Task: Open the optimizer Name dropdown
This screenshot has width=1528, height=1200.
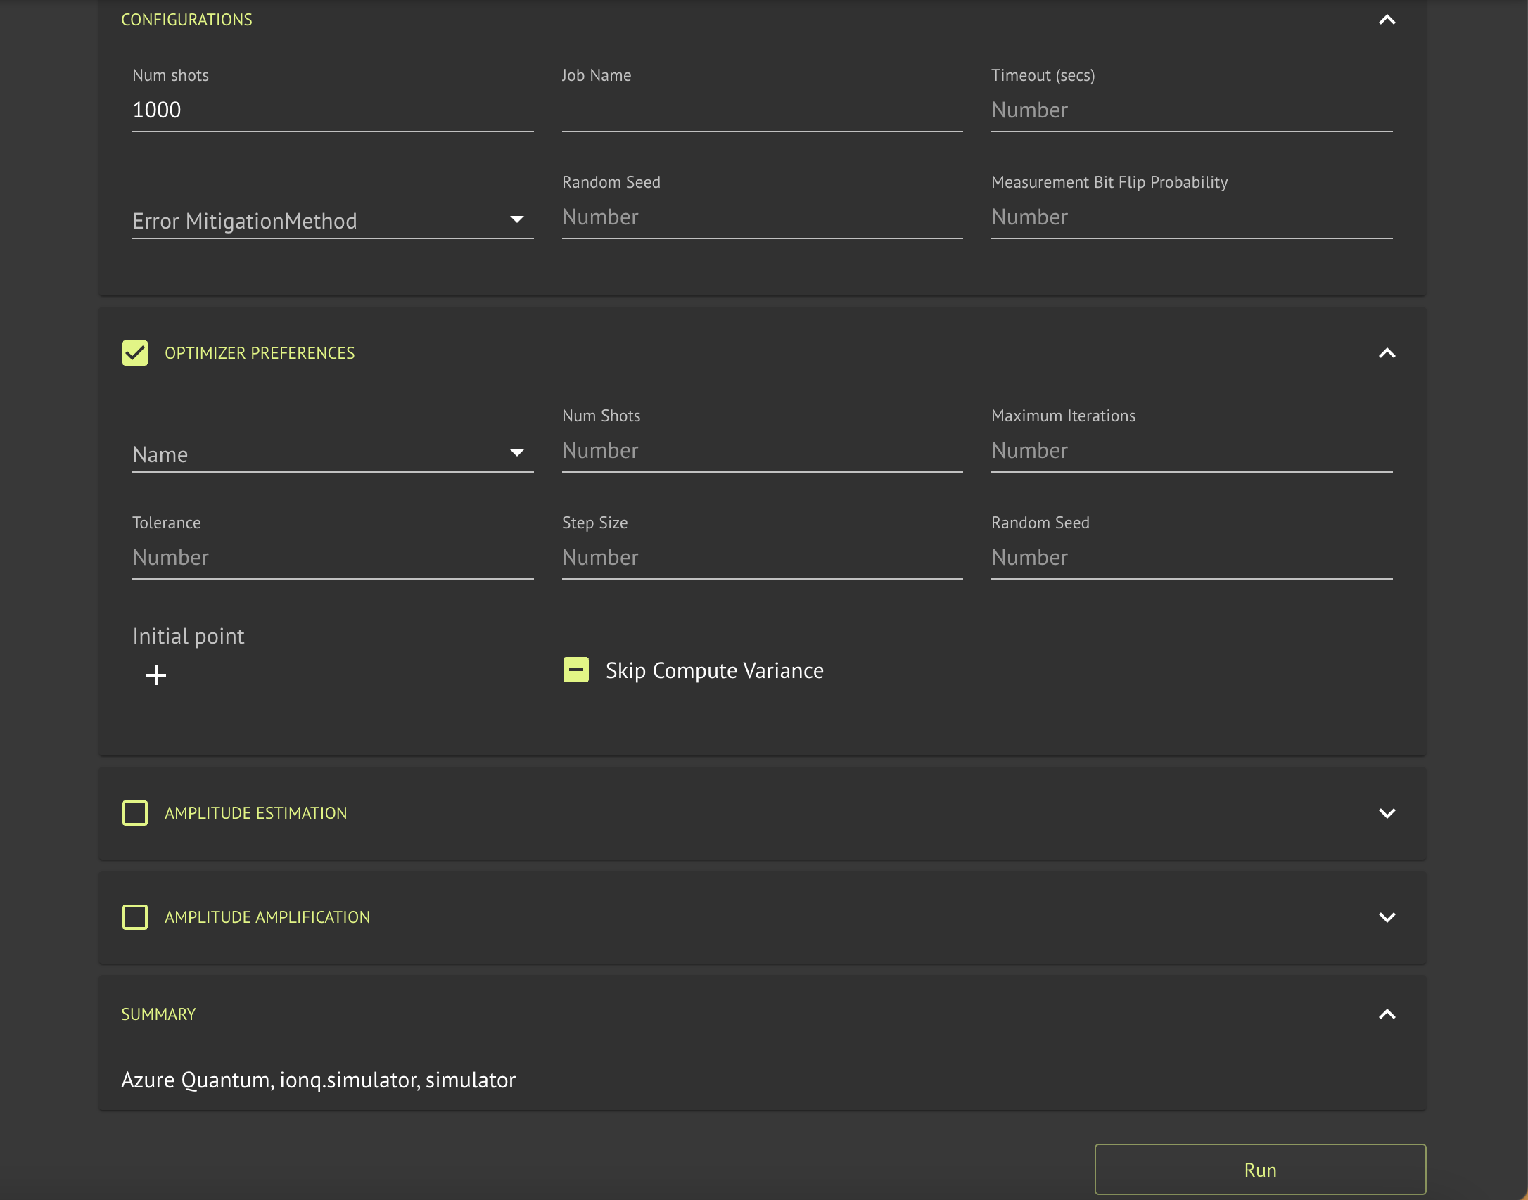Action: (333, 454)
